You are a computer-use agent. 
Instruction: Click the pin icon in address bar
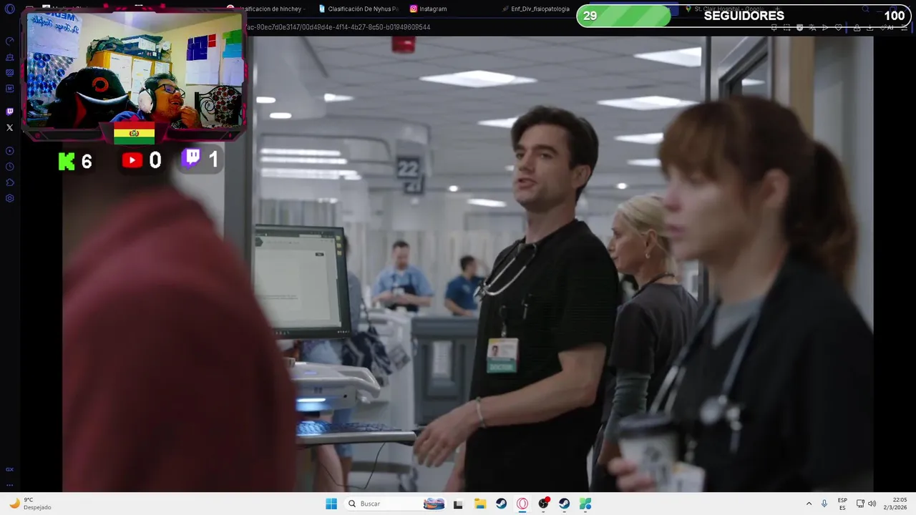click(x=774, y=27)
